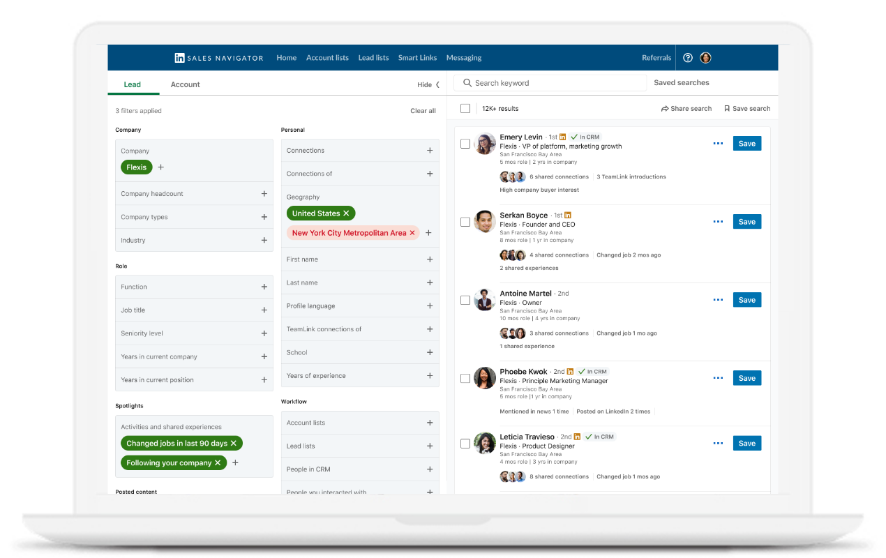Toggle the select all results checkbox
The image size is (886, 558).
click(465, 109)
